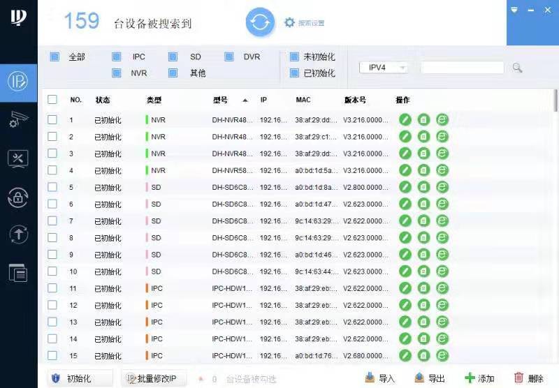
Task: Toggle the IPC filter checkbox
Action: click(x=117, y=57)
